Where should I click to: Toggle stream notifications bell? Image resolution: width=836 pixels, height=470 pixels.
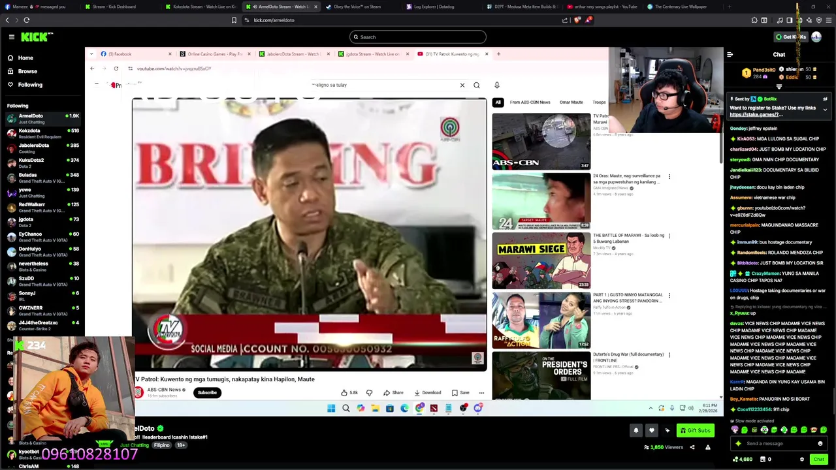click(x=635, y=431)
